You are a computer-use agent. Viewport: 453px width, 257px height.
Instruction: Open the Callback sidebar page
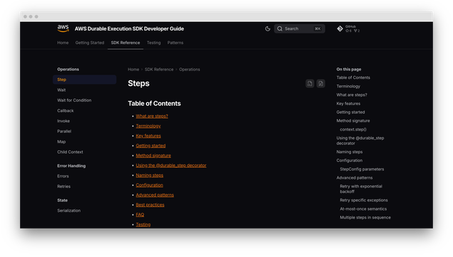coord(66,111)
